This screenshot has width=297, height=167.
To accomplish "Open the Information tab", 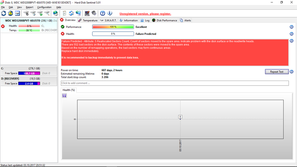I will [128, 21].
